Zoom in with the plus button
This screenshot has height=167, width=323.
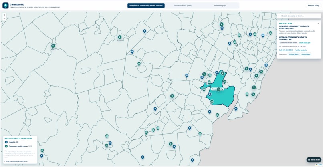[4, 15]
